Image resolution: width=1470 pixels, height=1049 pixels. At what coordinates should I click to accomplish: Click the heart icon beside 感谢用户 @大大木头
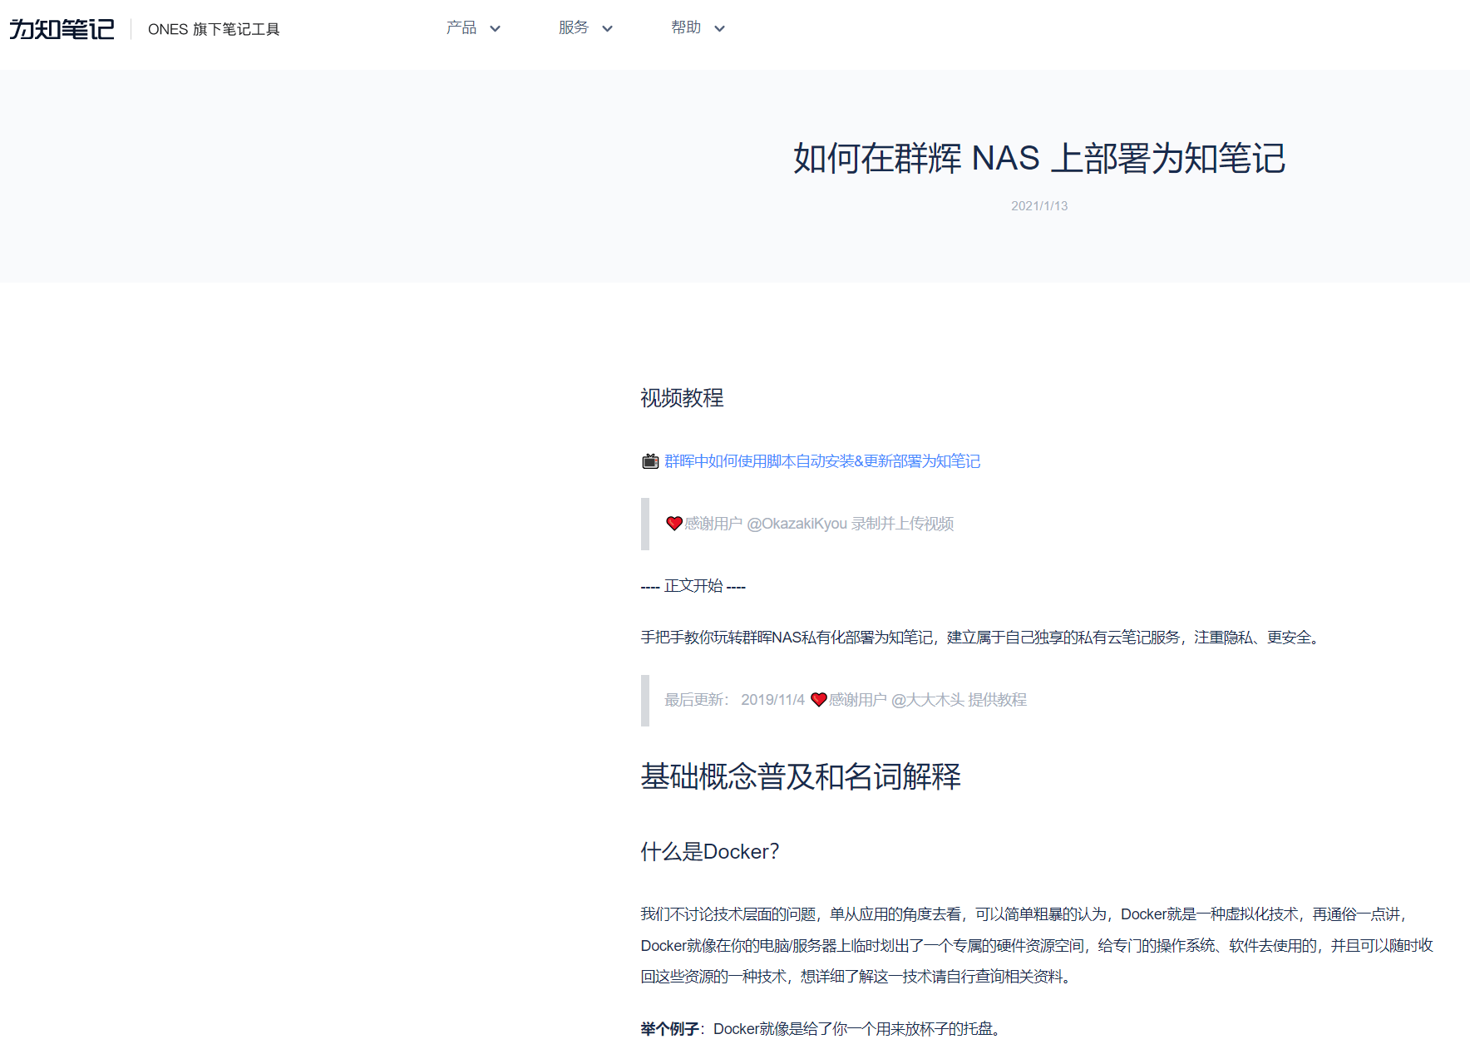819,700
